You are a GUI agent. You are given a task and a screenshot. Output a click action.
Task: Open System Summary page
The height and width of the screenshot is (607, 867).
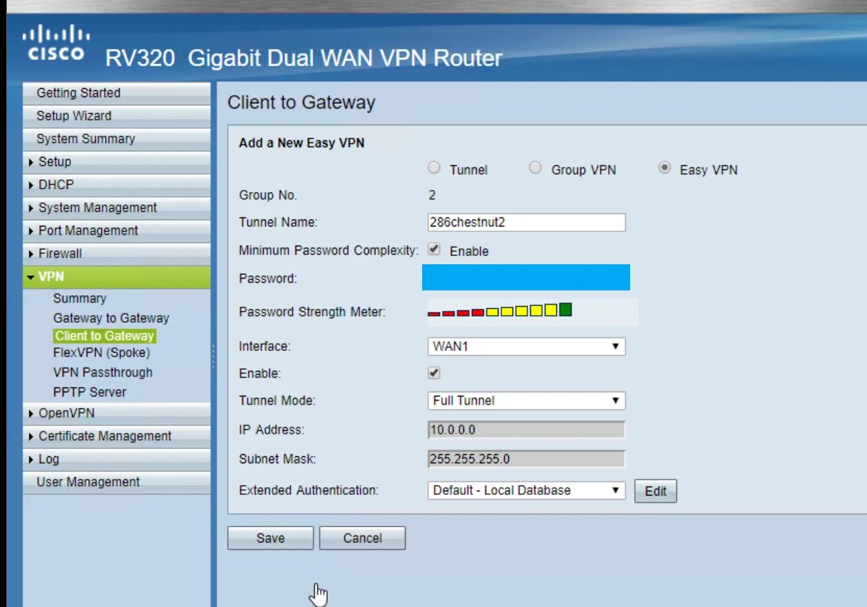(x=116, y=138)
